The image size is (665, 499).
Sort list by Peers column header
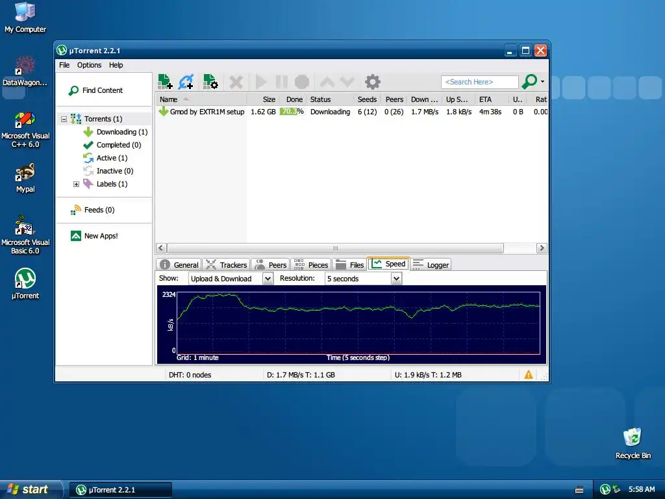tap(394, 99)
